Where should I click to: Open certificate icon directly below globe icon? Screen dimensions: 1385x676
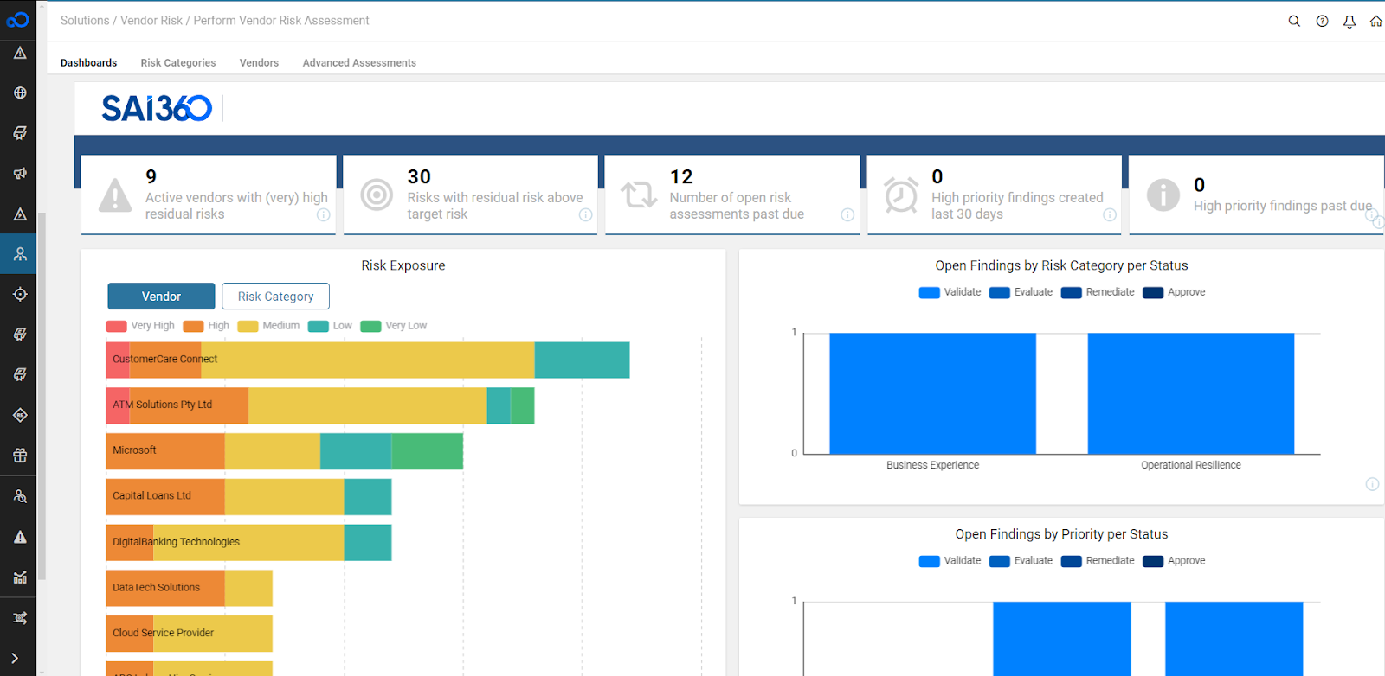coord(20,133)
